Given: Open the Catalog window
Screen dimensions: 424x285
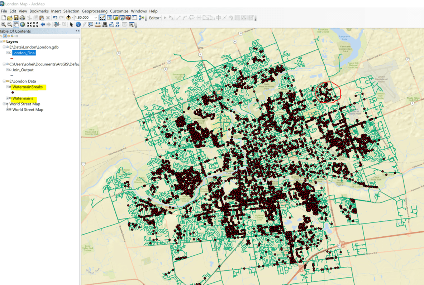Looking at the screenshot, I should coord(116,18).
